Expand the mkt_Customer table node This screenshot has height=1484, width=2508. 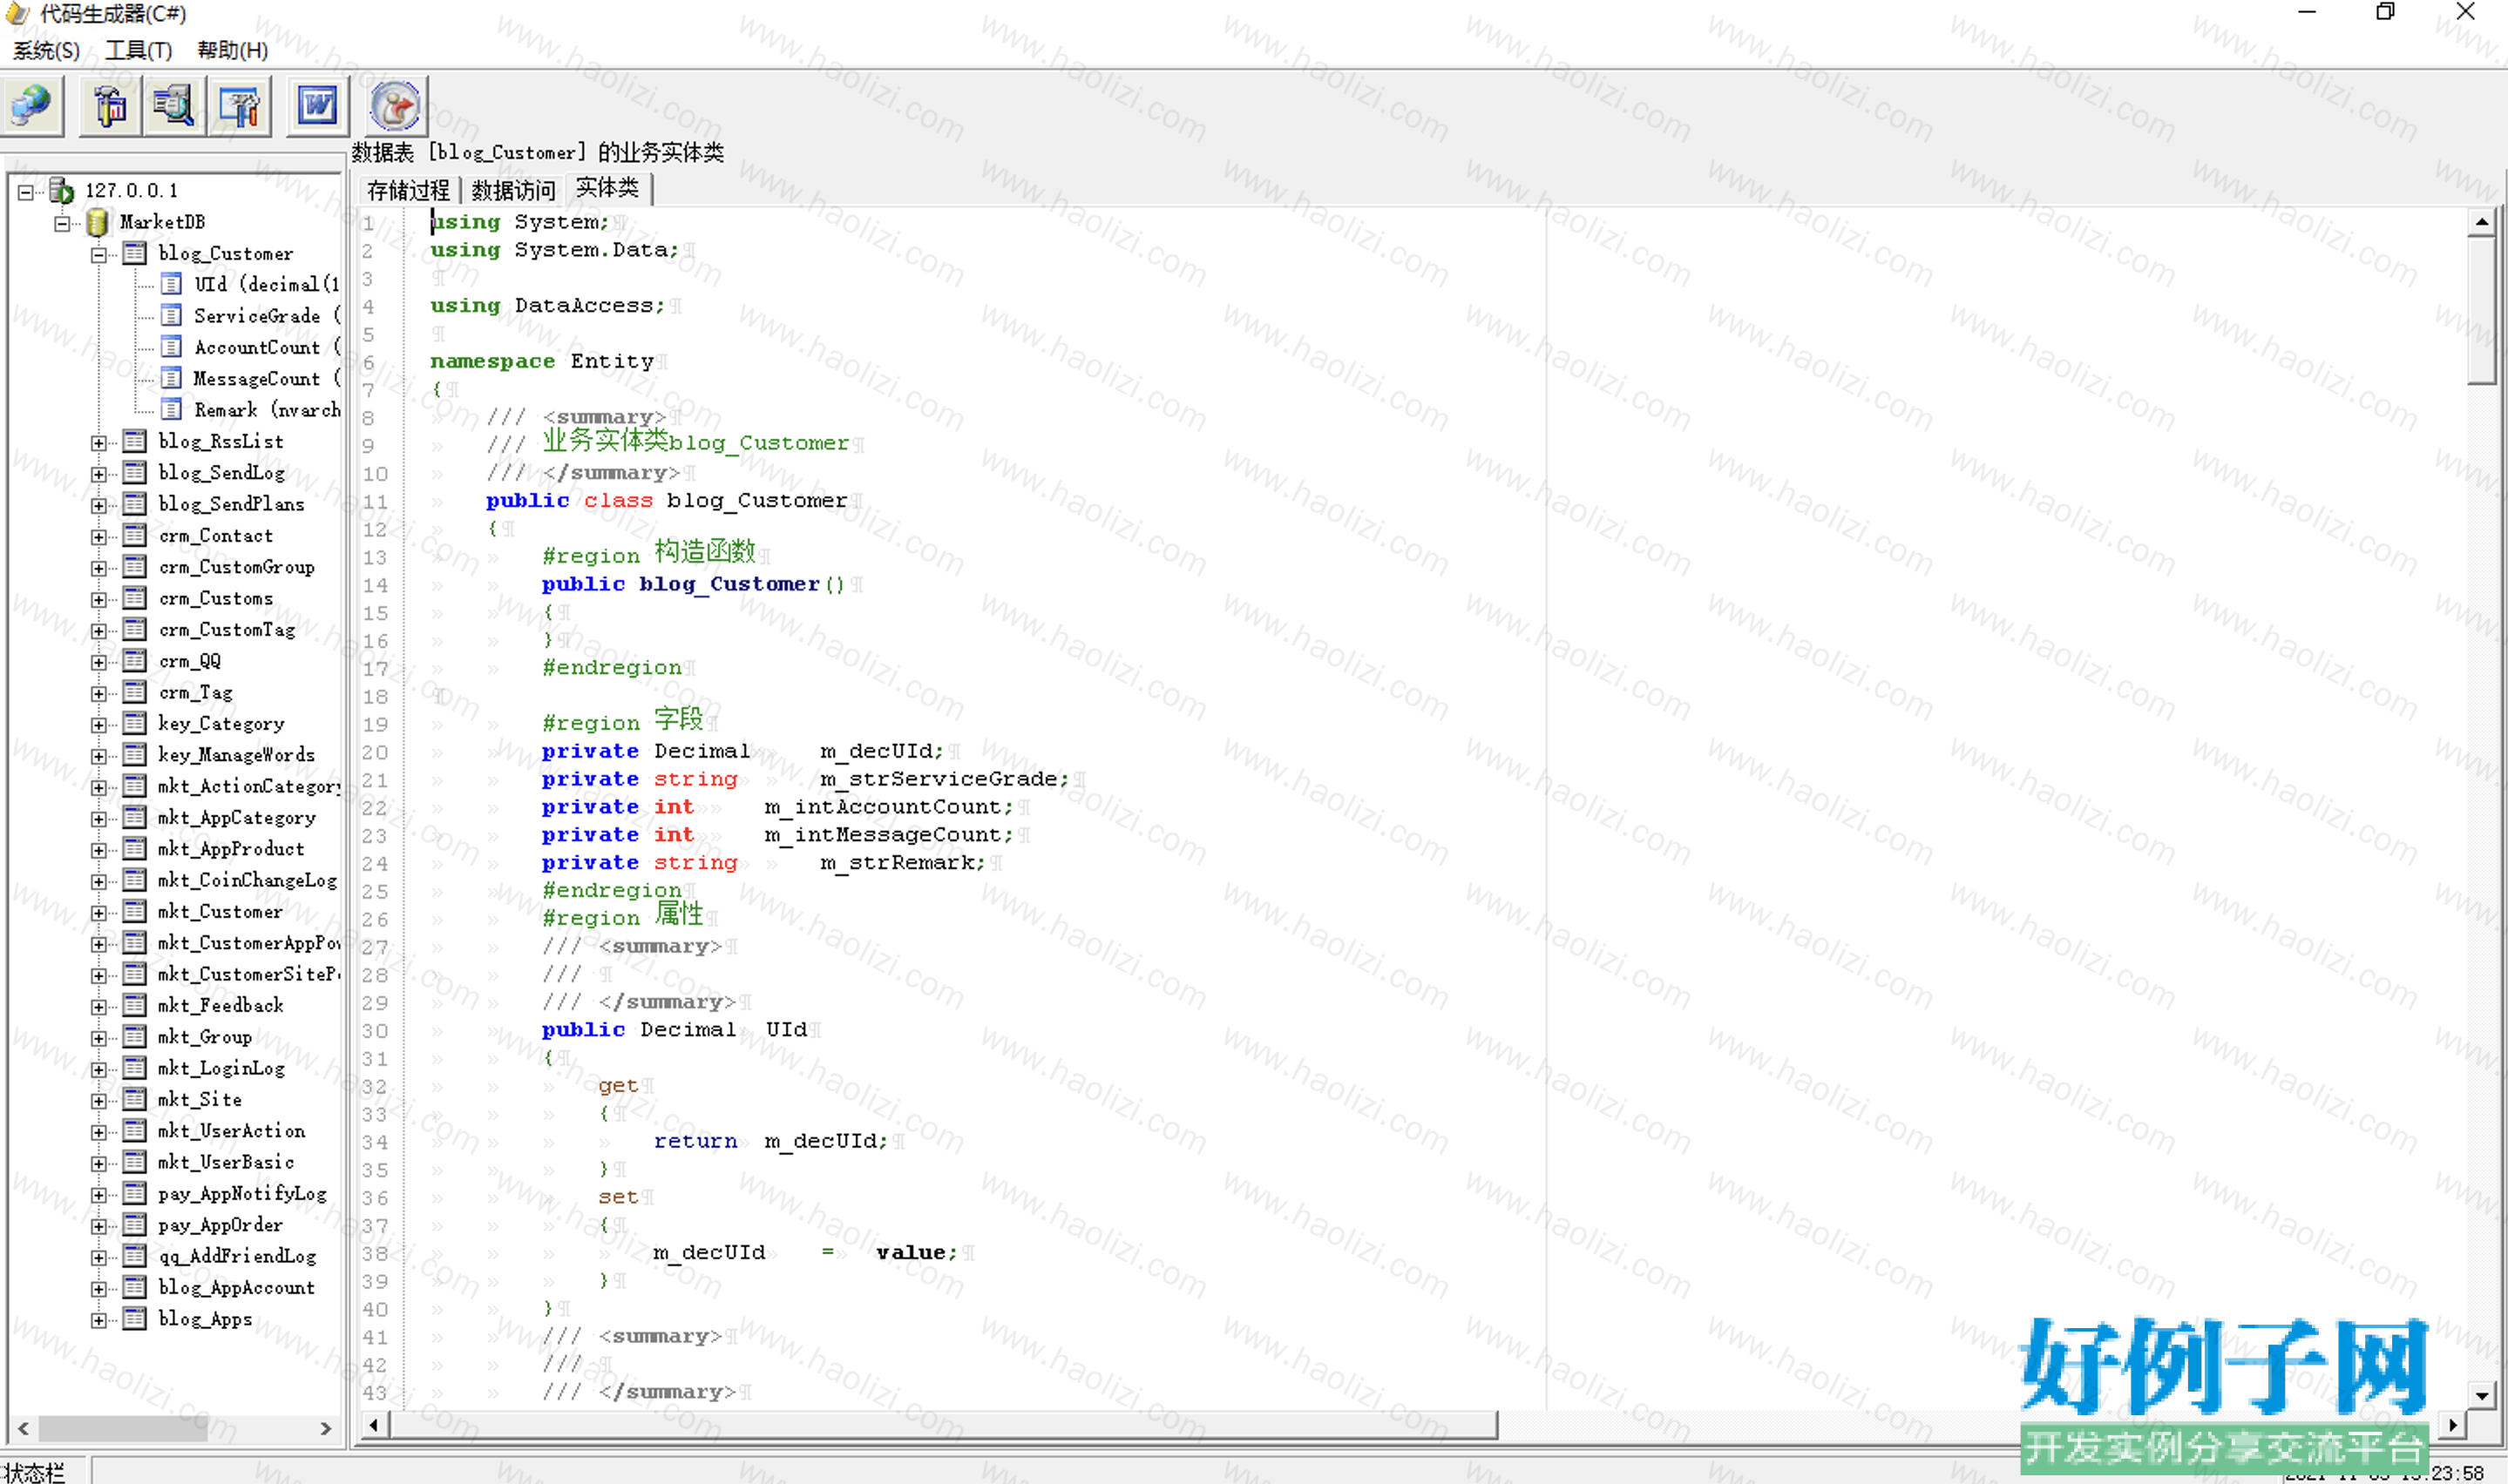pos(98,913)
